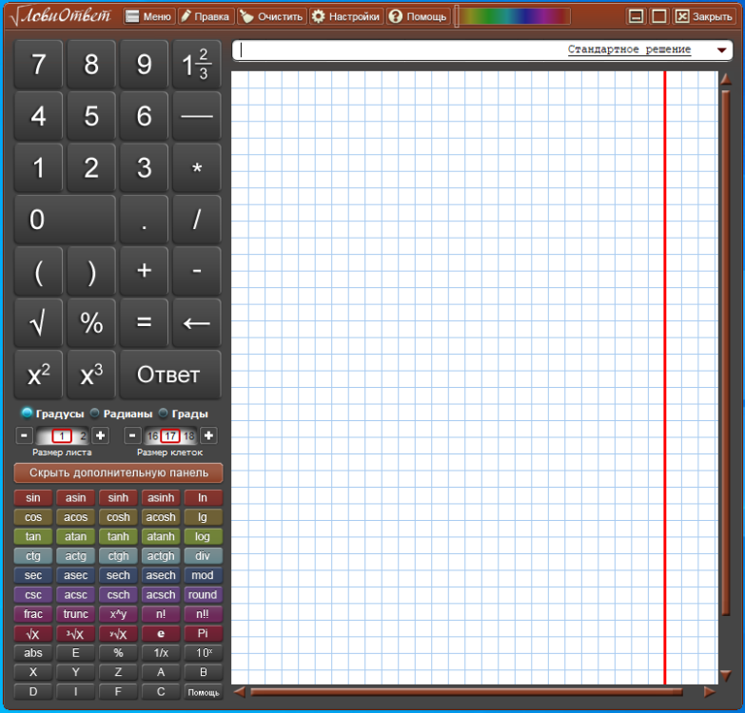Click the vertical scrollbar up arrow
This screenshot has width=745, height=713.
[x=726, y=79]
